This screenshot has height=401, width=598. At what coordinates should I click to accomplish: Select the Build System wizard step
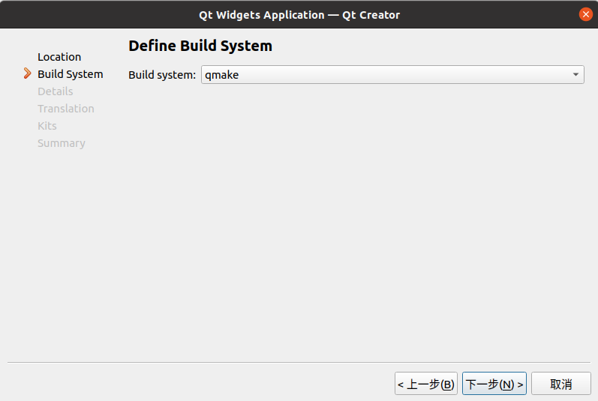coord(71,74)
